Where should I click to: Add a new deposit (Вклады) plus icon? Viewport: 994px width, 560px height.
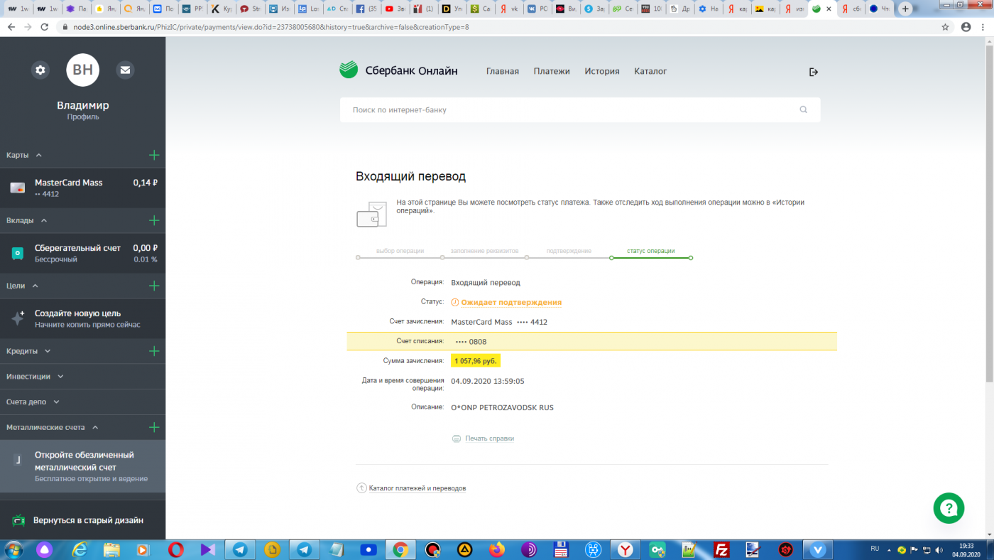coord(154,220)
